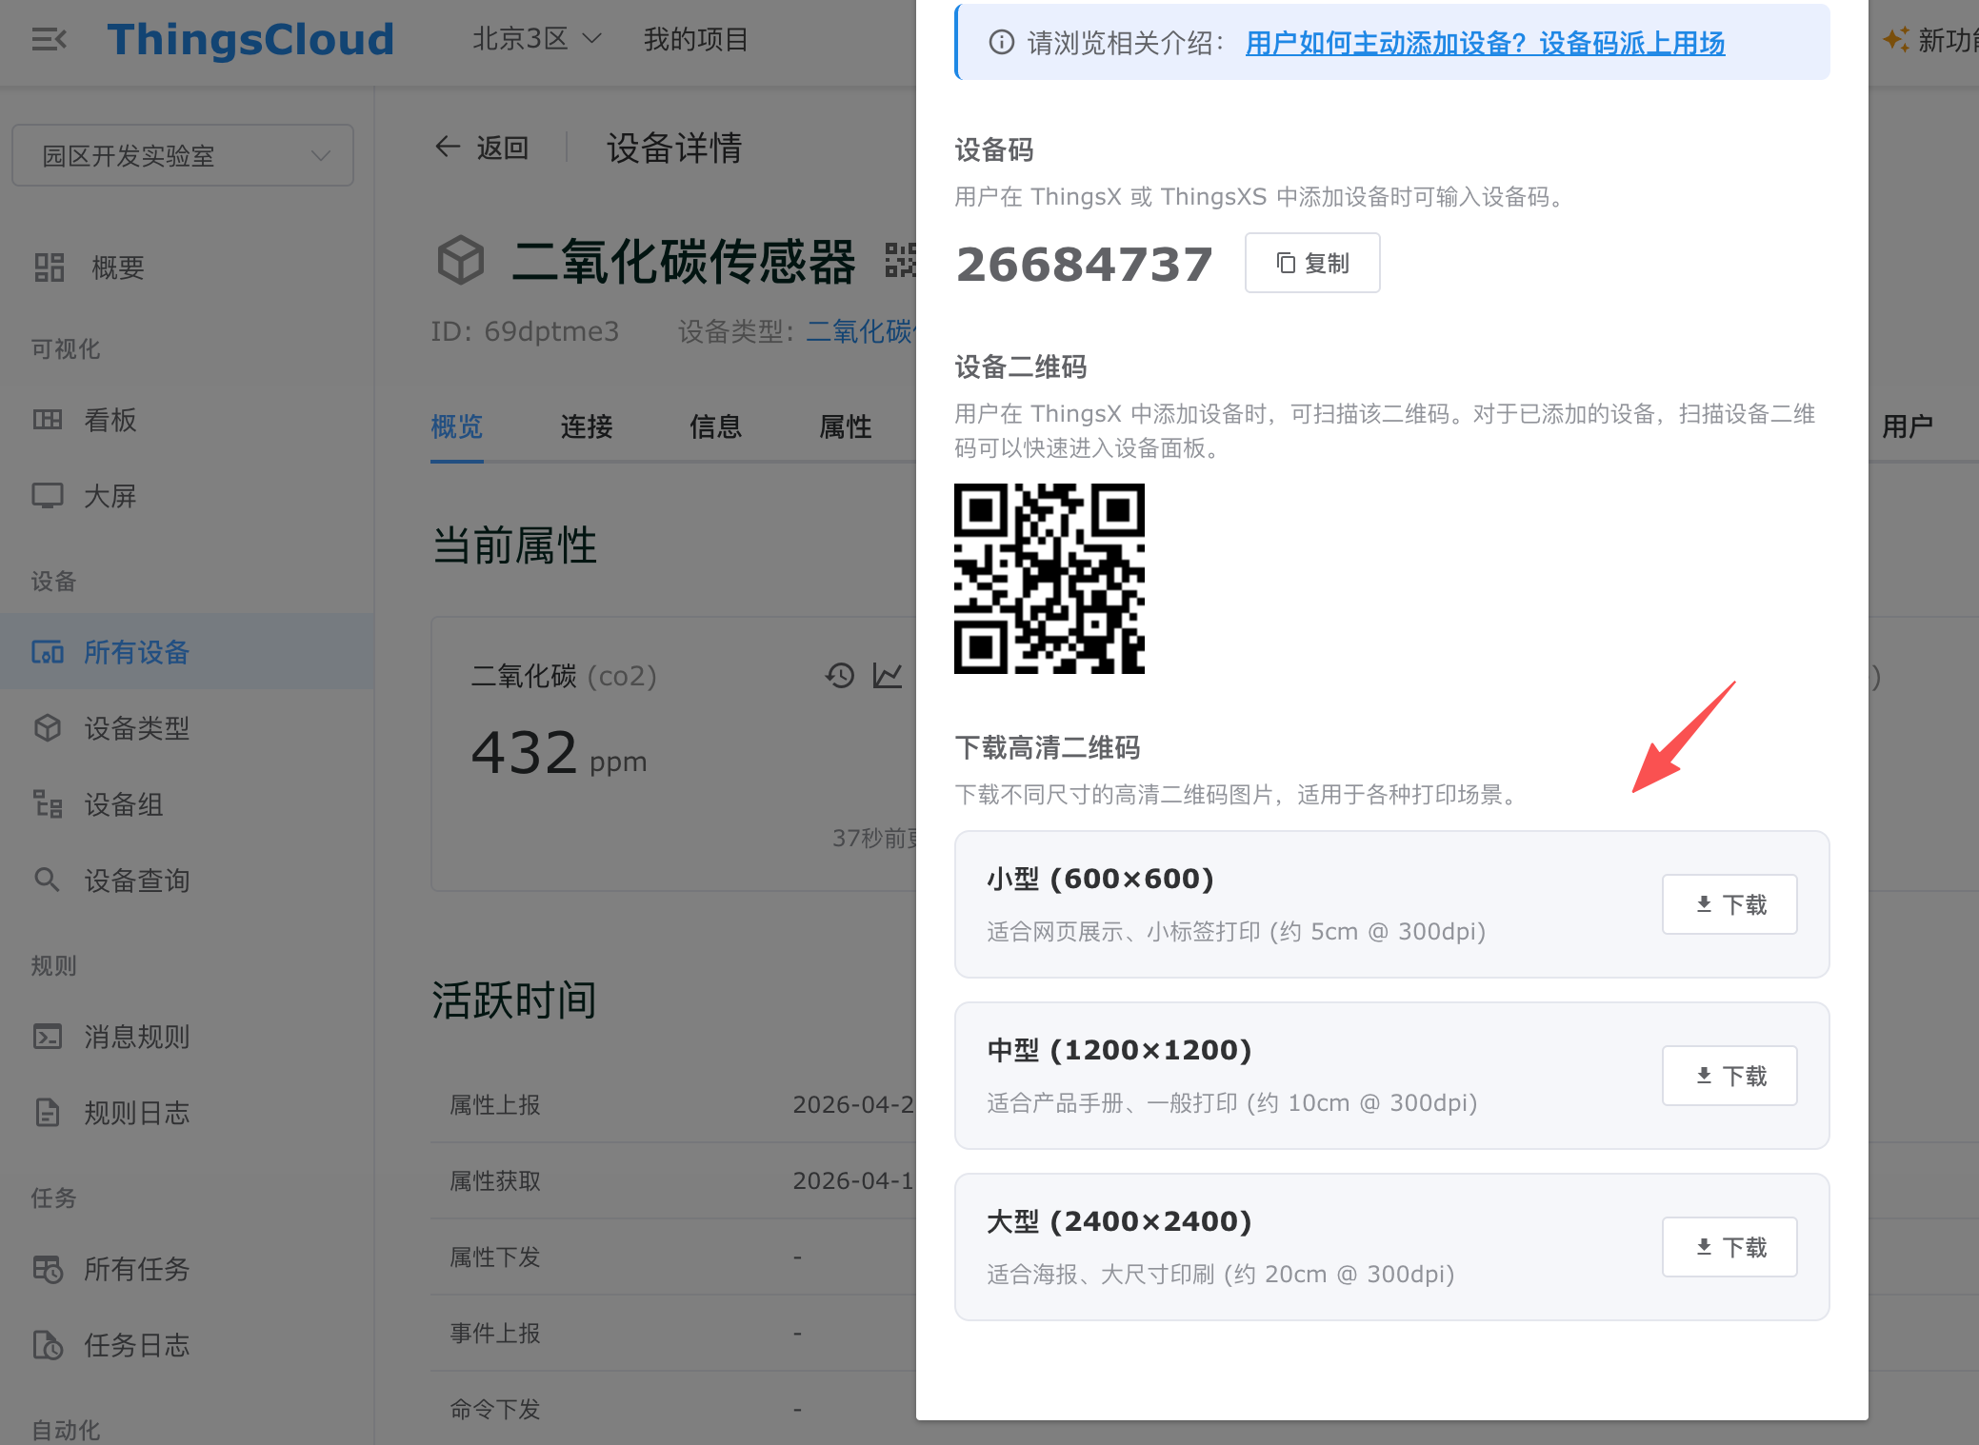Open 大屏 from sidebar
Screen dimensions: 1979x1445
pyautogui.click(x=110, y=496)
